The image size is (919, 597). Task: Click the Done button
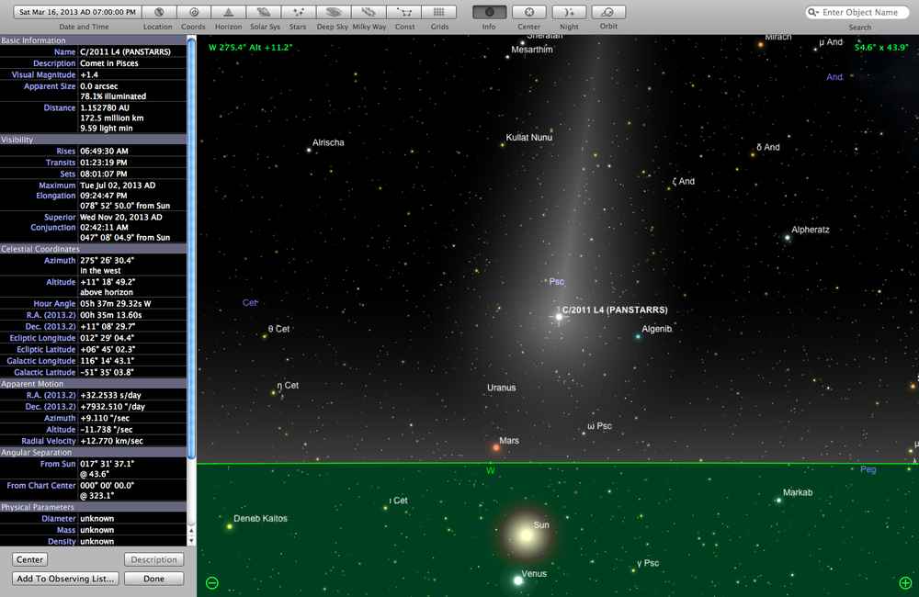[x=153, y=579]
